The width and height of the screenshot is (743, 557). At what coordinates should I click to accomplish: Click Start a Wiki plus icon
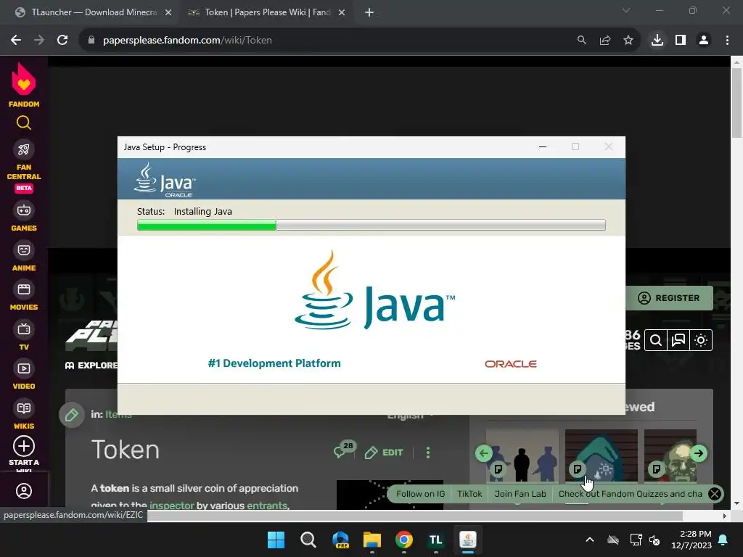(24, 446)
